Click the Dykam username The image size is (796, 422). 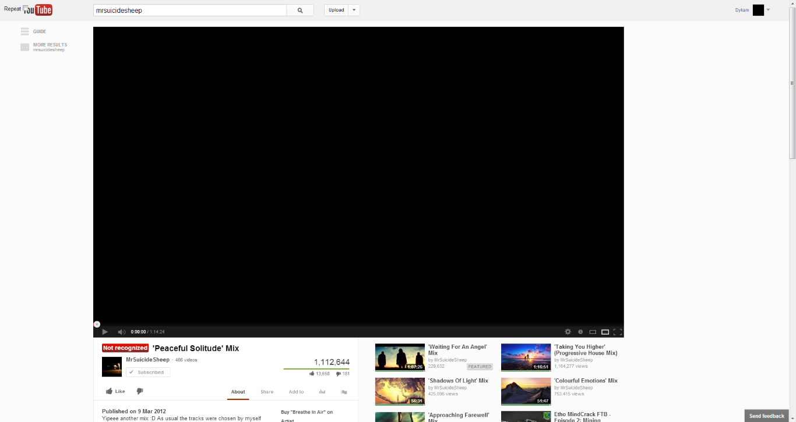tap(742, 10)
